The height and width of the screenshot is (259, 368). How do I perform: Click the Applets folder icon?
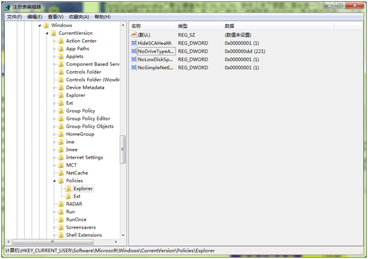[x=61, y=56]
